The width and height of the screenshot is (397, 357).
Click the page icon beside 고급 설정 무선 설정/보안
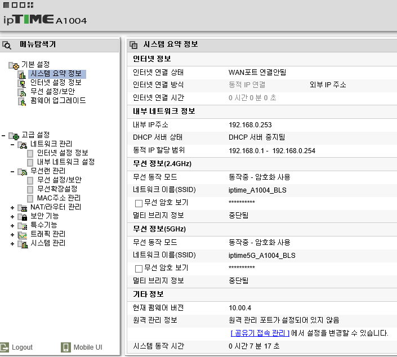[30, 181]
